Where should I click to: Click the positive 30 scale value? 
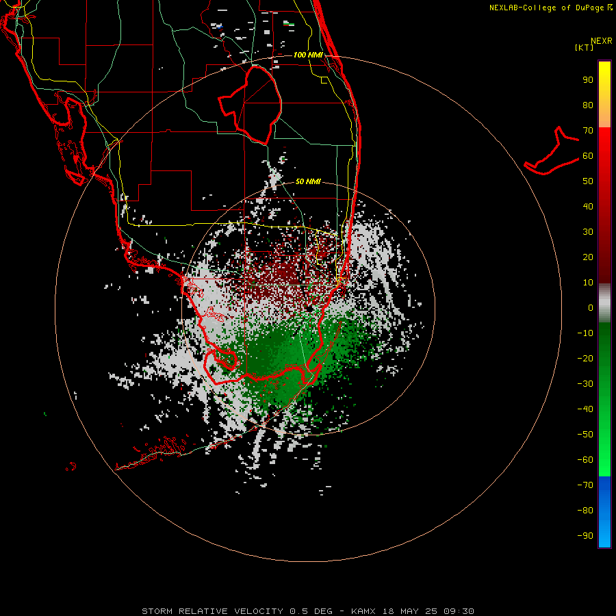(x=588, y=232)
